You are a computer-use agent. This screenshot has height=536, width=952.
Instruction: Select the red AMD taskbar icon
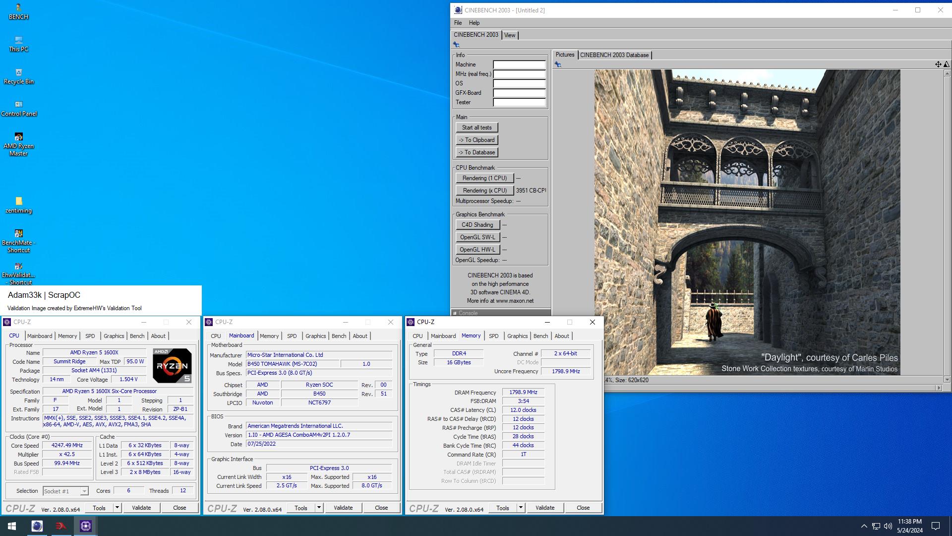[61, 526]
